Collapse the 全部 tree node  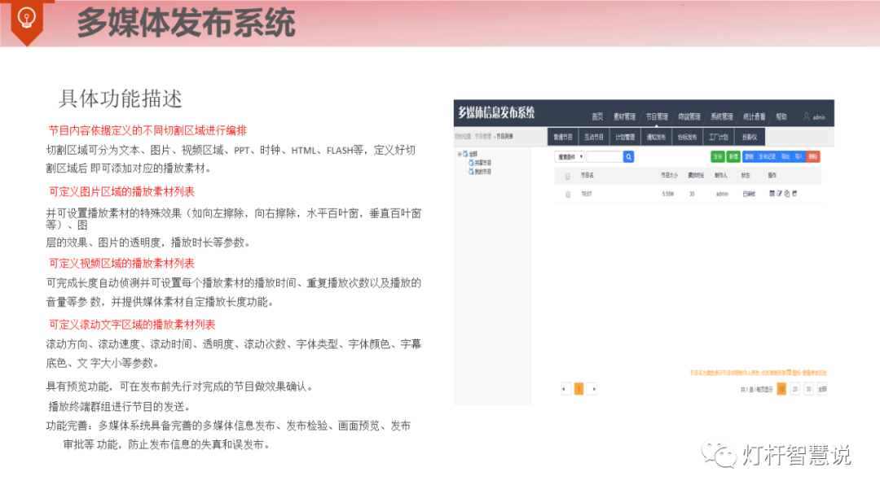pyautogui.click(x=458, y=155)
